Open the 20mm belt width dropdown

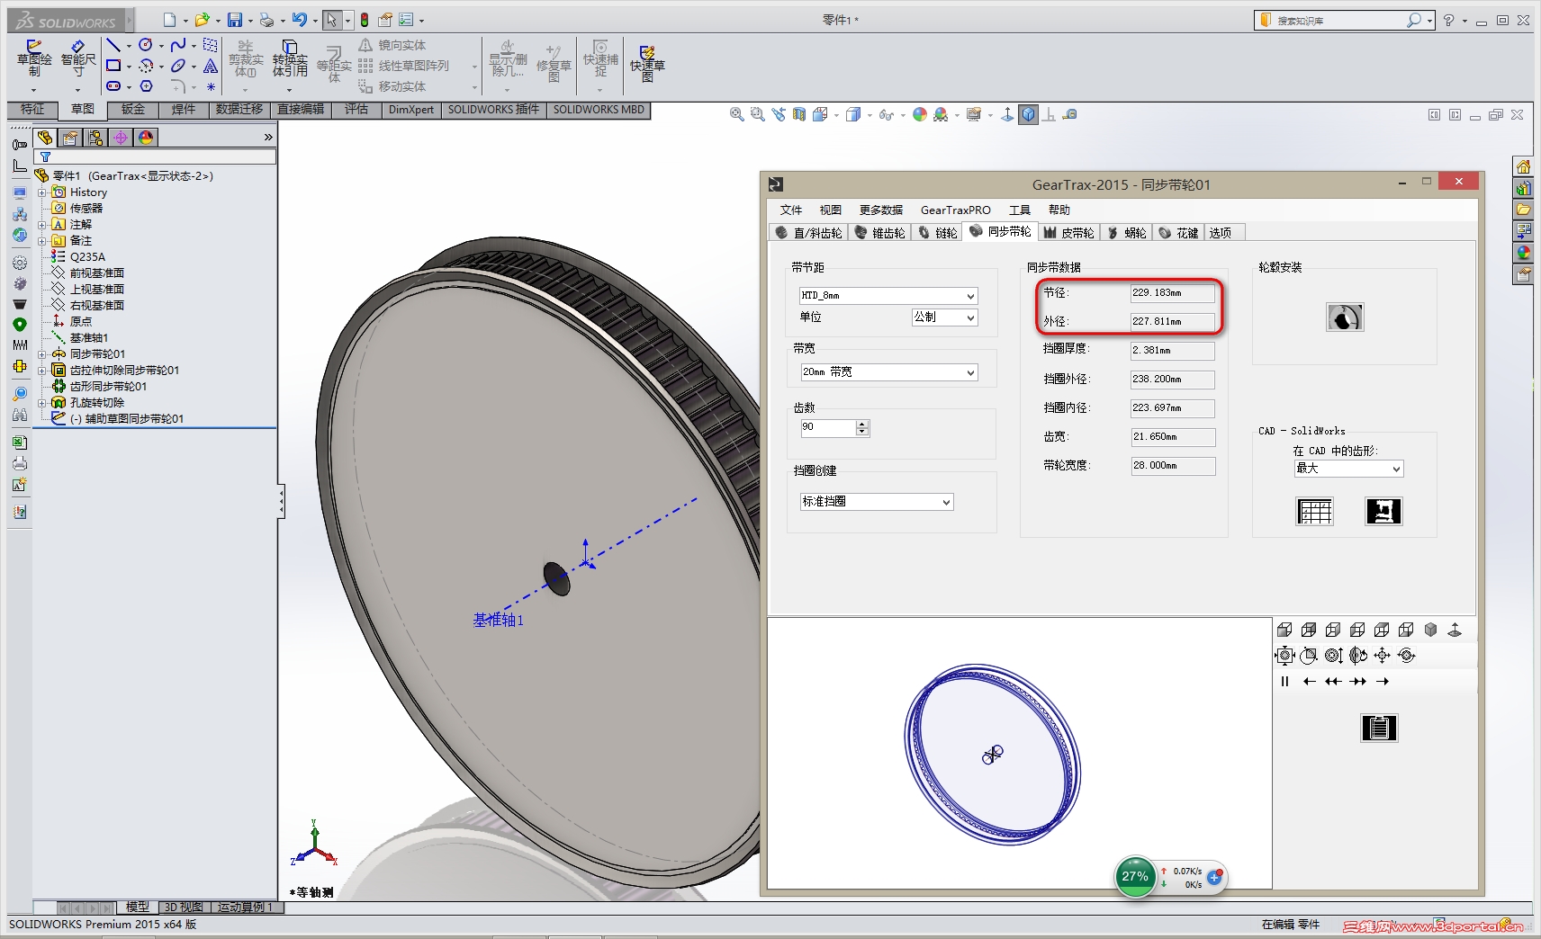[x=888, y=372]
